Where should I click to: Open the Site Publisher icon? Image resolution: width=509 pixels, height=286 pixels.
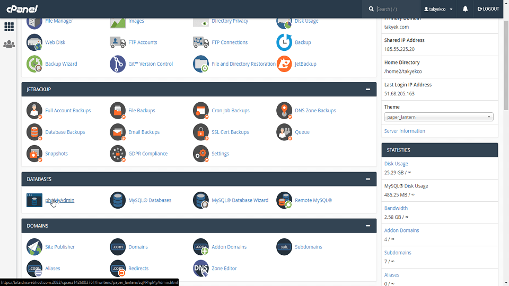coord(34,247)
